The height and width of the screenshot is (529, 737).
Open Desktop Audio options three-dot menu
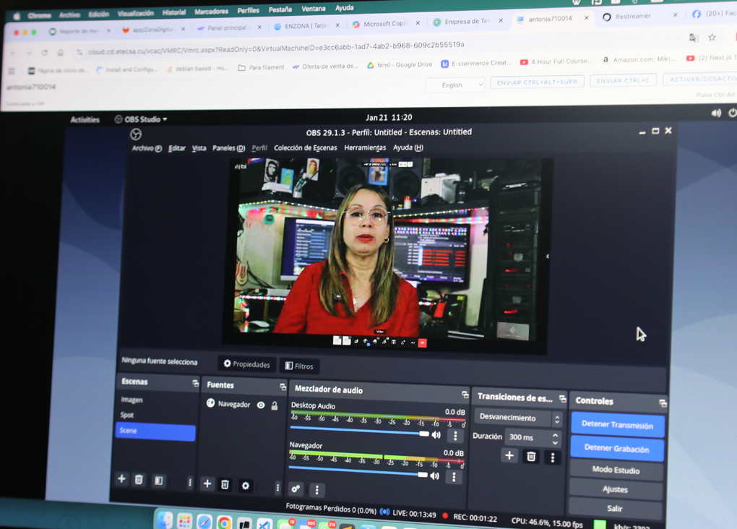click(x=455, y=436)
